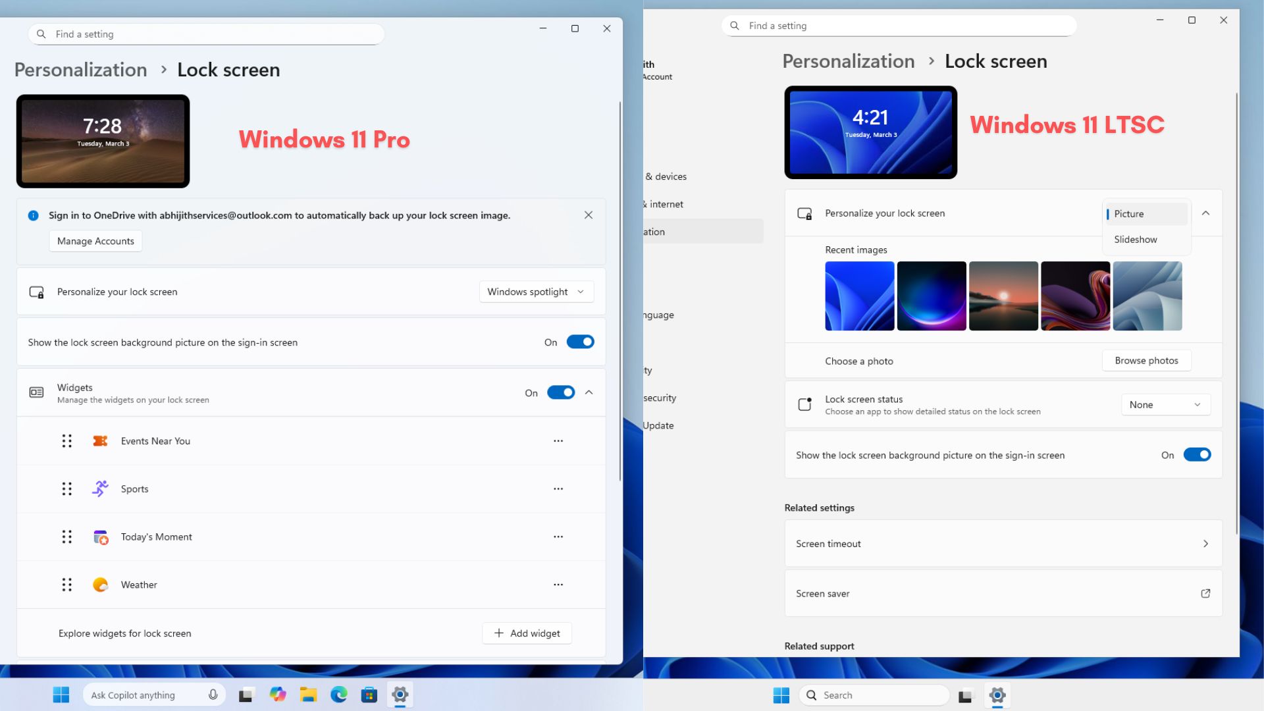
Task: Click the Today's Moment widget icon
Action: (x=100, y=537)
